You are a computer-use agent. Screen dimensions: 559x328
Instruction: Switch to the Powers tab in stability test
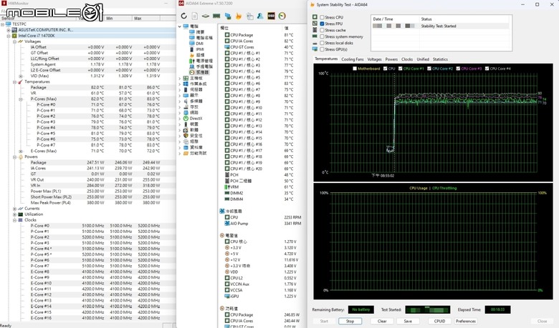pos(391,59)
